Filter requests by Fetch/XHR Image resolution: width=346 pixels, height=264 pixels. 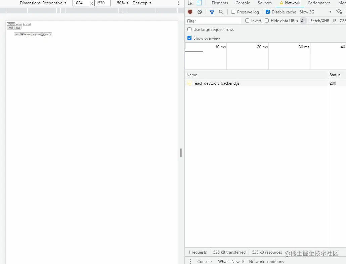pos(320,21)
